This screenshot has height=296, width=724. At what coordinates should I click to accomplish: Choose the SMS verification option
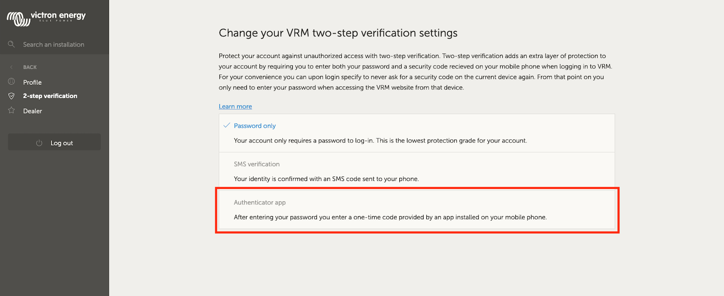click(x=256, y=164)
